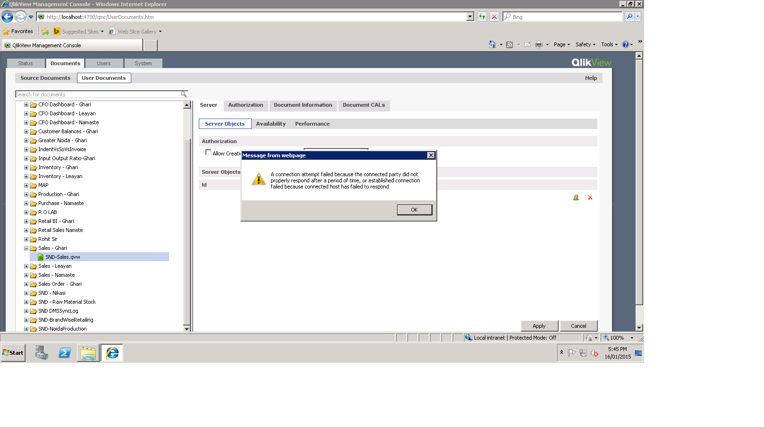Image resolution: width=764 pixels, height=427 pixels.
Task: Expand the SND - Nikasi folder
Action: (26, 293)
